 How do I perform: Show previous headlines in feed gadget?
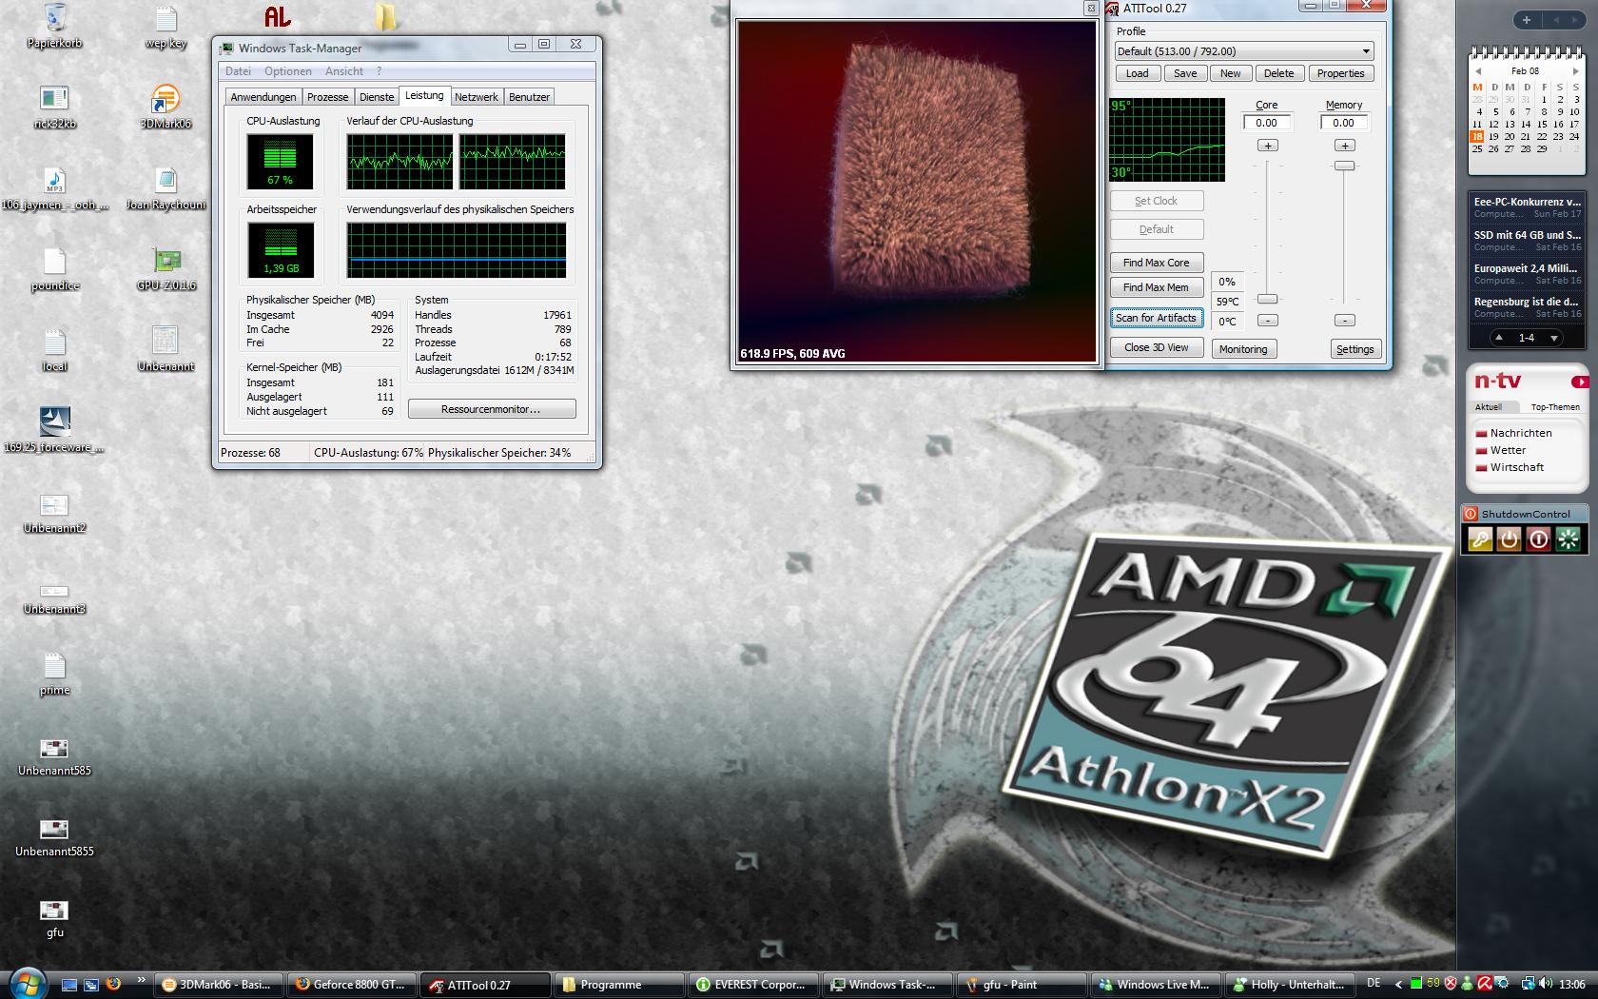click(1499, 338)
